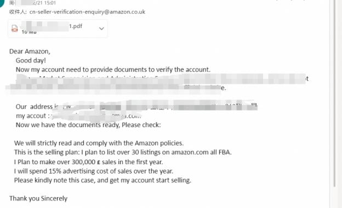Click 'Now we have the documents ready' line

tap(88, 125)
